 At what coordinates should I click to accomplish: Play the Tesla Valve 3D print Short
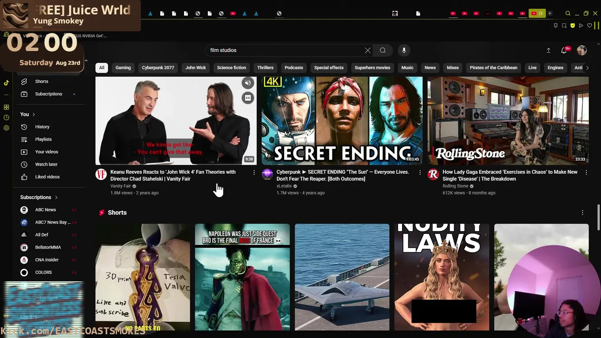pyautogui.click(x=143, y=277)
